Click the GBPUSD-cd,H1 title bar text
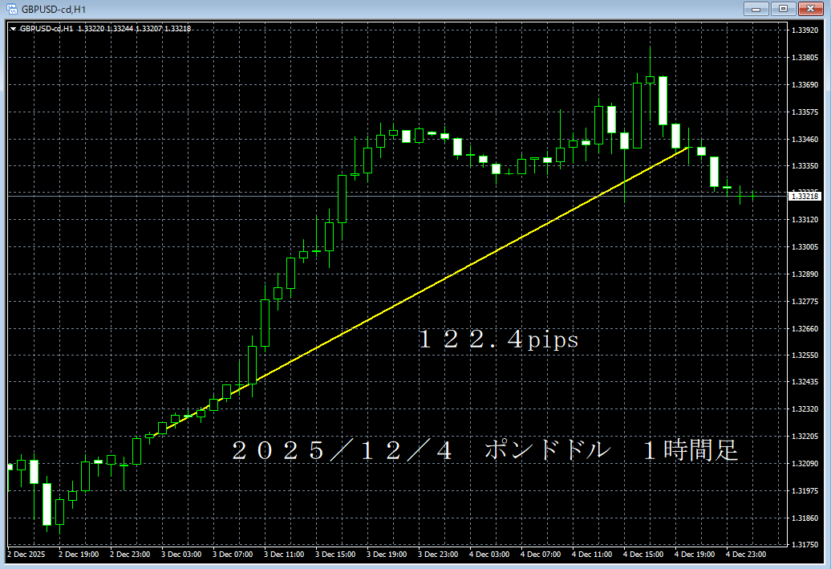The image size is (831, 569). [x=55, y=9]
